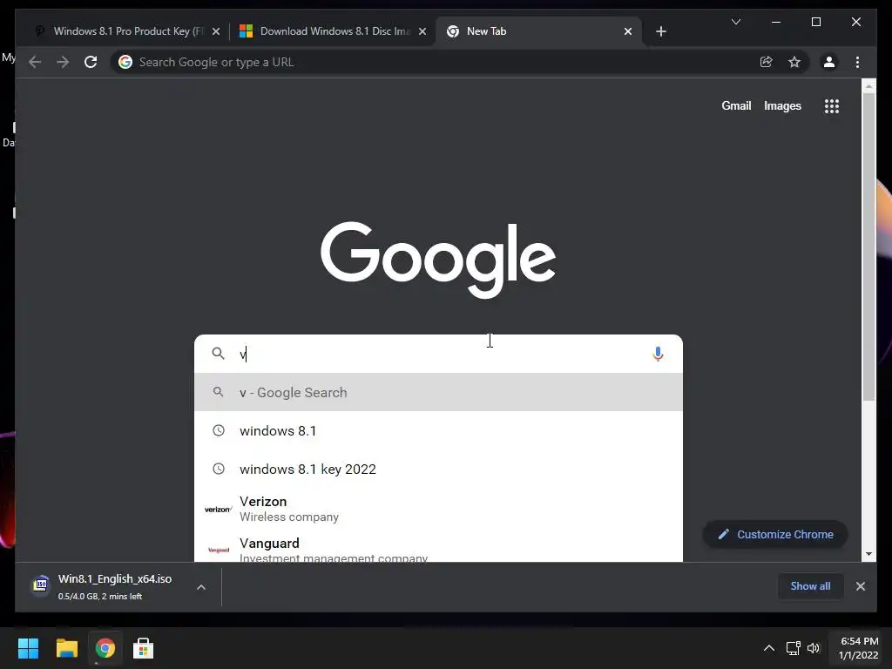Share this page via the share icon
This screenshot has height=669, width=892.
(767, 62)
